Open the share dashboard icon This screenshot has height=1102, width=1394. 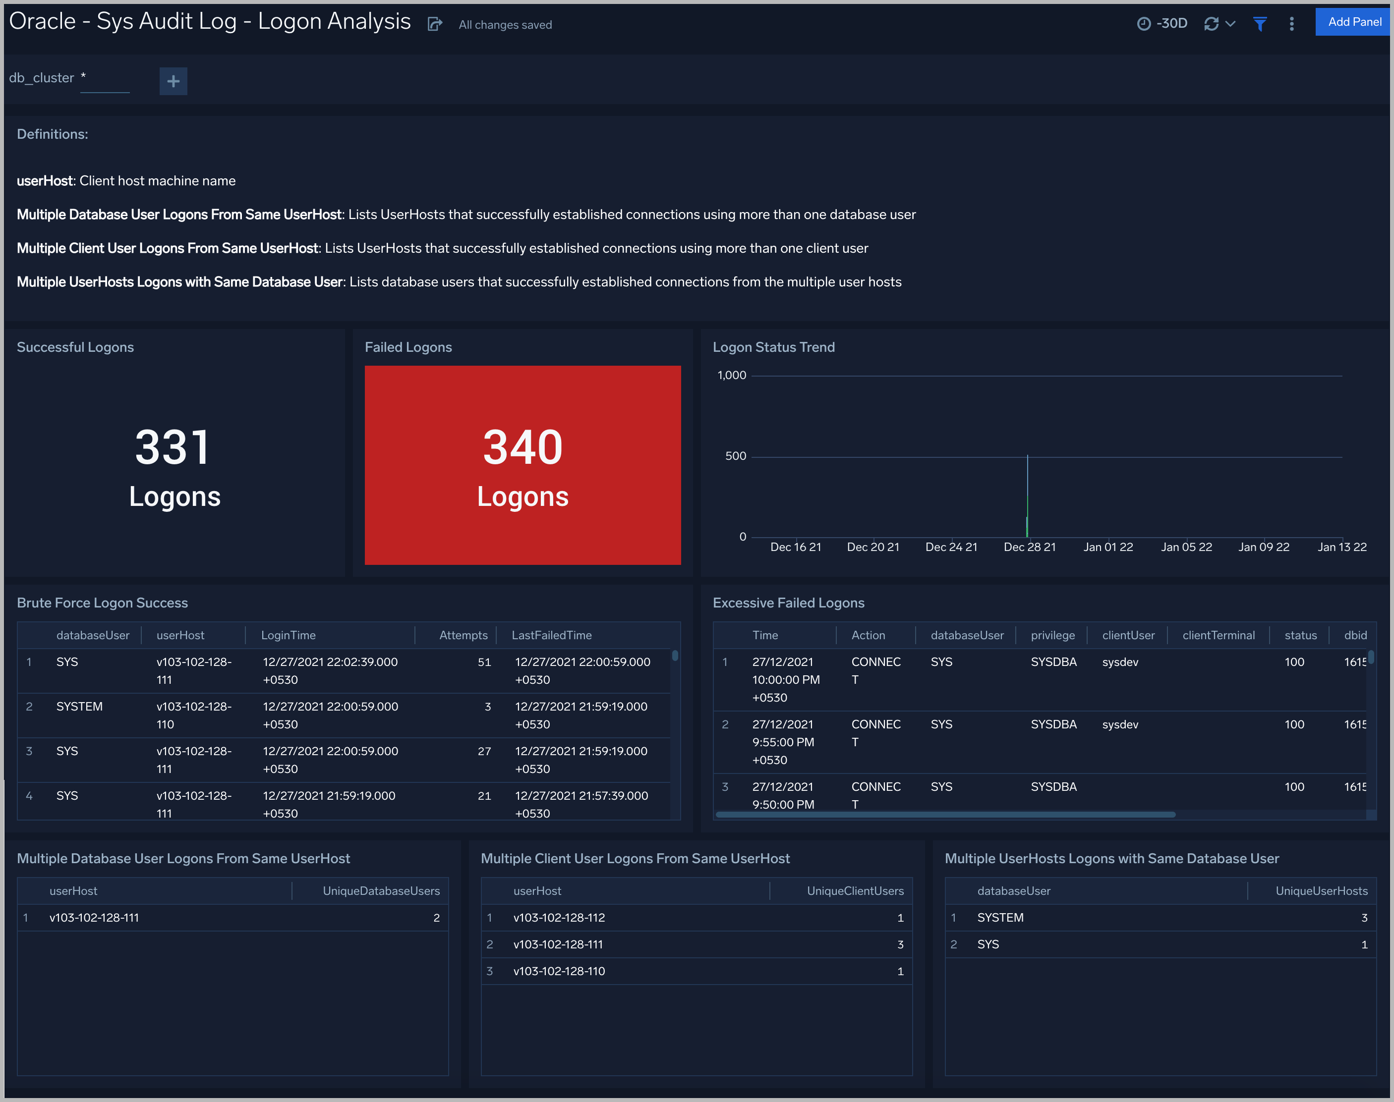(x=436, y=23)
